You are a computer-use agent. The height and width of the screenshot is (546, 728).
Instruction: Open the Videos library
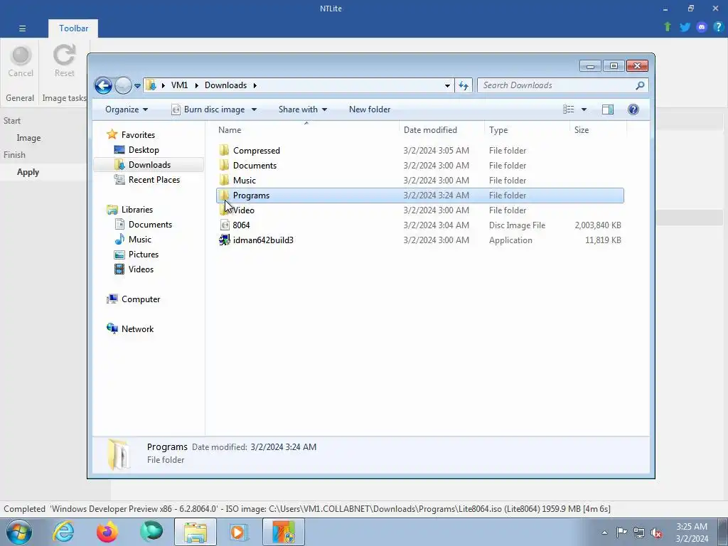[141, 269]
